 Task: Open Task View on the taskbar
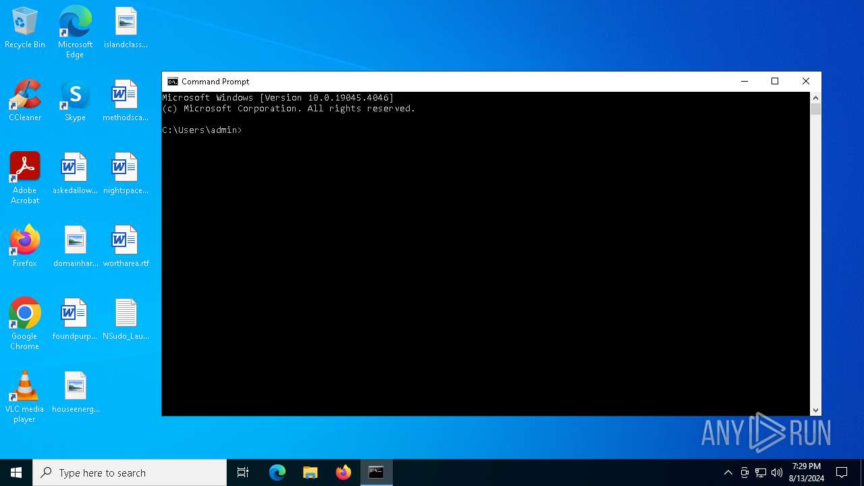click(x=243, y=473)
